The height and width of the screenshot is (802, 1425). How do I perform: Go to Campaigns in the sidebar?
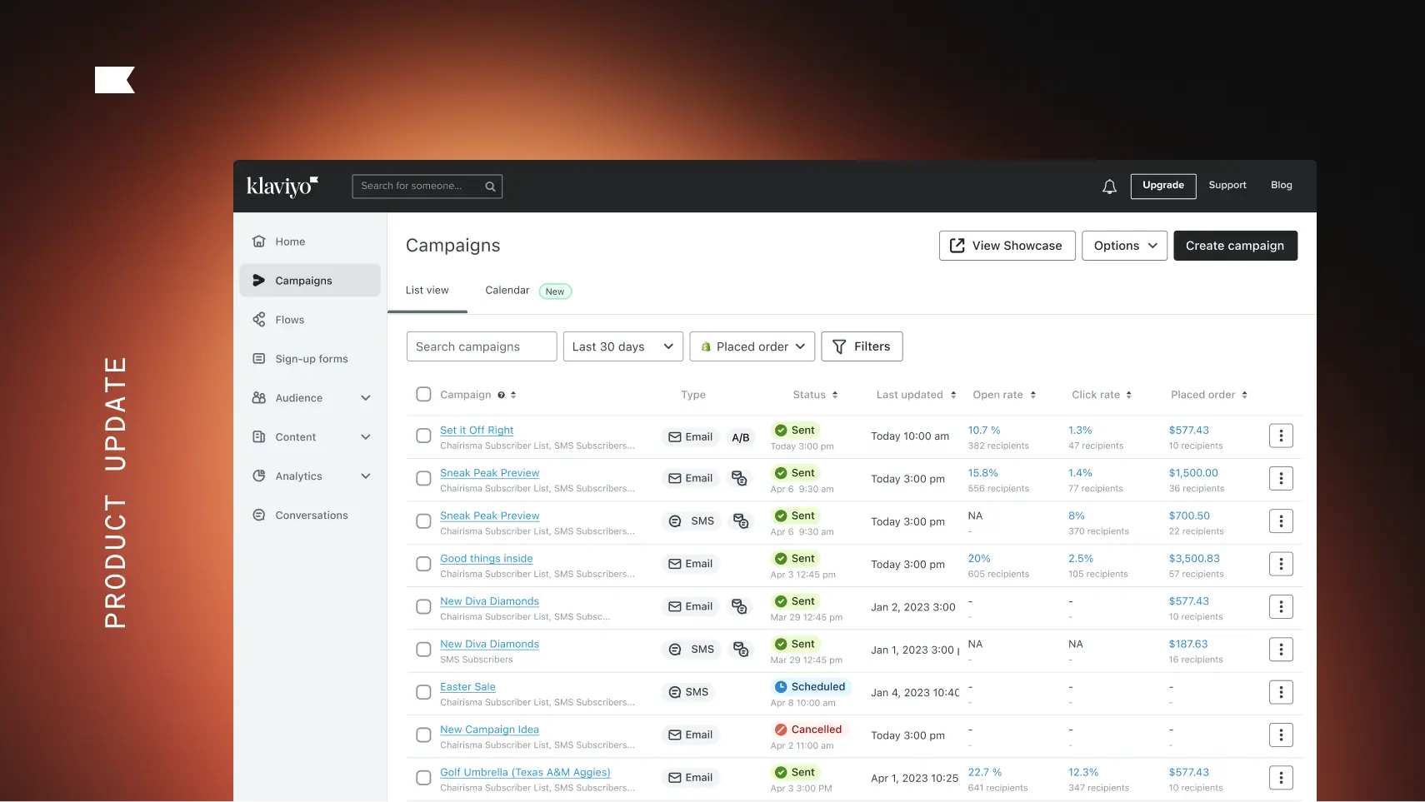pos(310,281)
